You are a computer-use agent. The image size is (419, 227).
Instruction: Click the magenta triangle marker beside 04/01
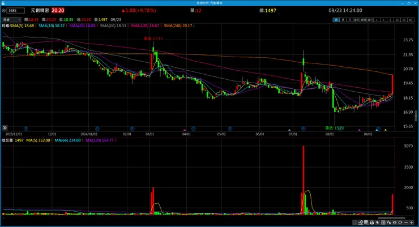point(185,130)
